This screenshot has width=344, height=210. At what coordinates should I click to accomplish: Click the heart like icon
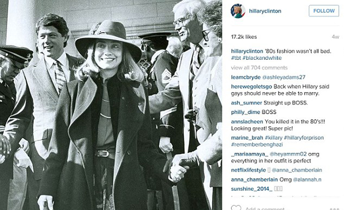coord(236,207)
